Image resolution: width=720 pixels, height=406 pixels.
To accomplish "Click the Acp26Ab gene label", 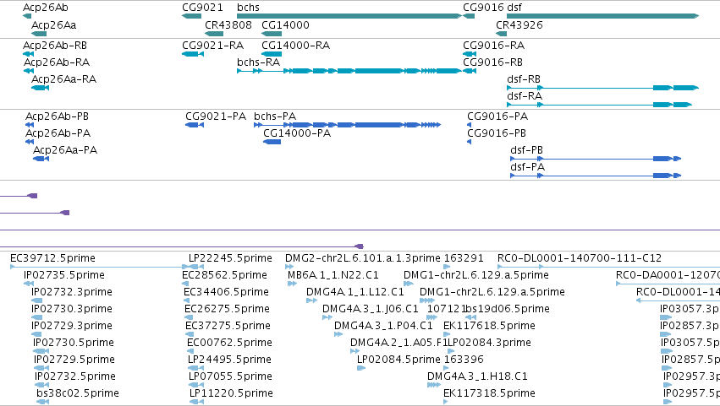I will pyautogui.click(x=46, y=8).
